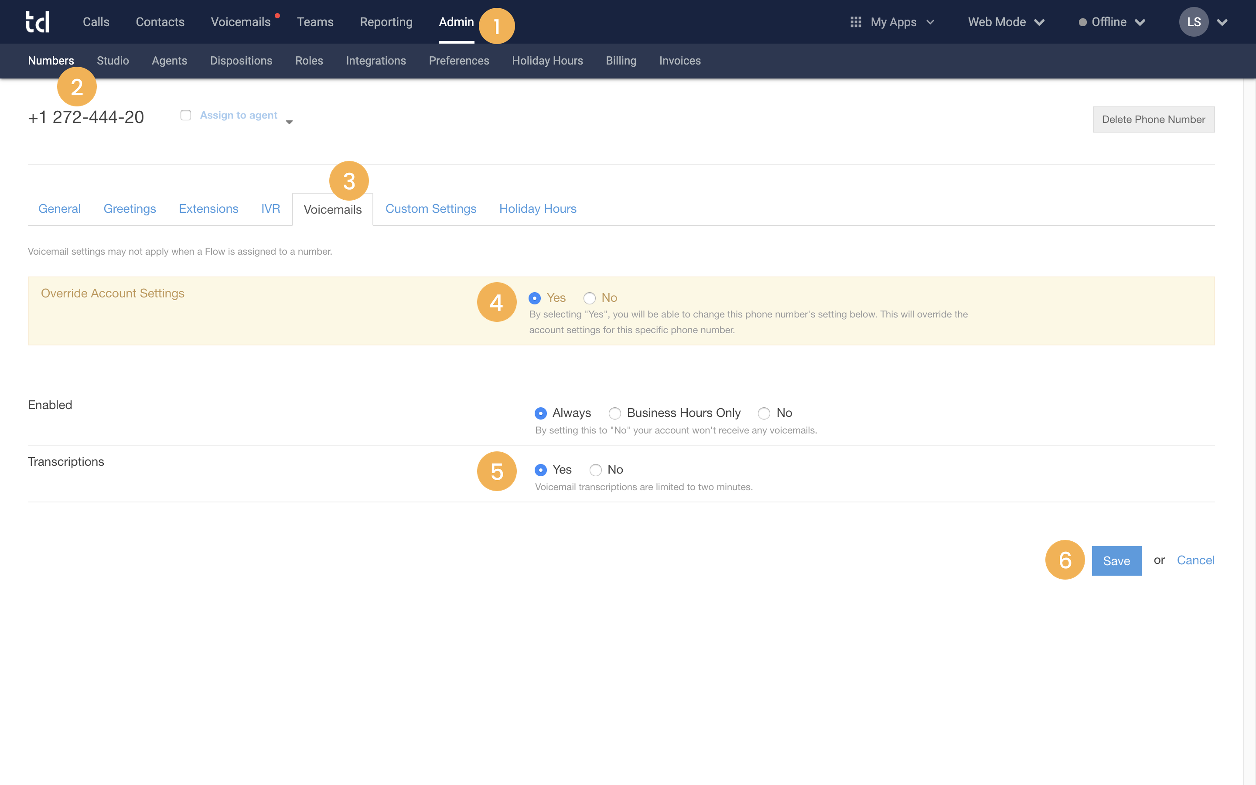1256x785 pixels.
Task: Switch to the Custom Settings tab
Action: (431, 209)
